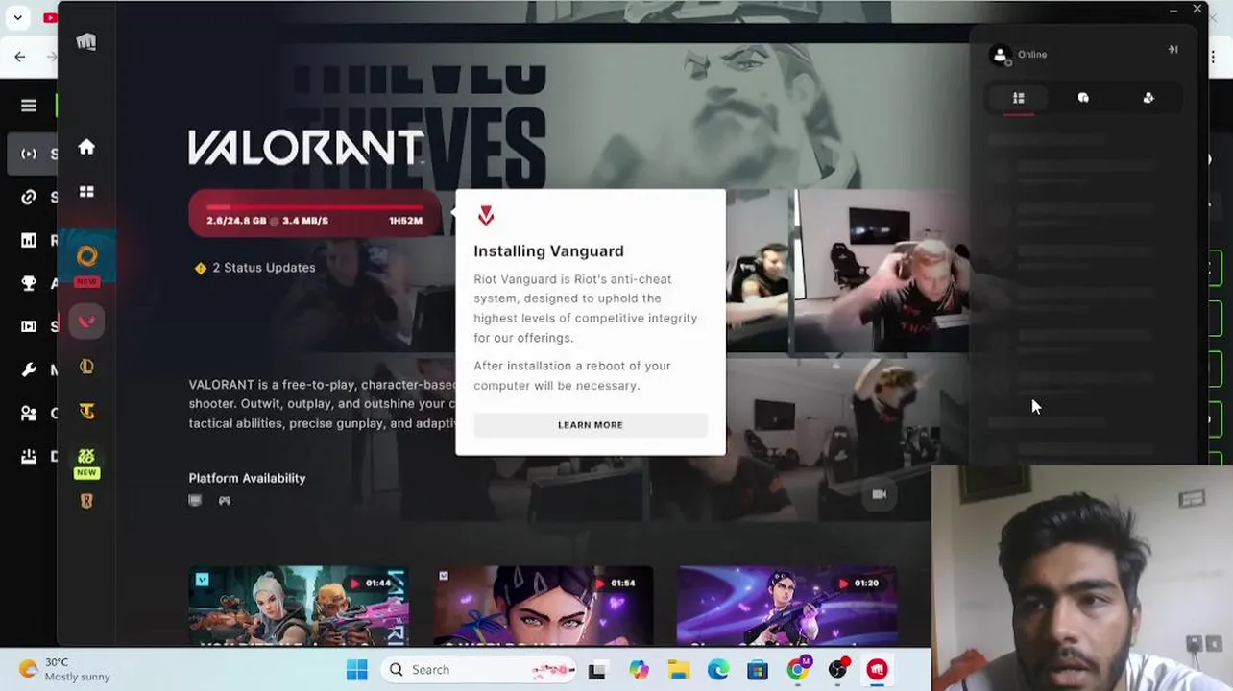
Task: Click the Riot Client taskbar icon
Action: click(878, 670)
